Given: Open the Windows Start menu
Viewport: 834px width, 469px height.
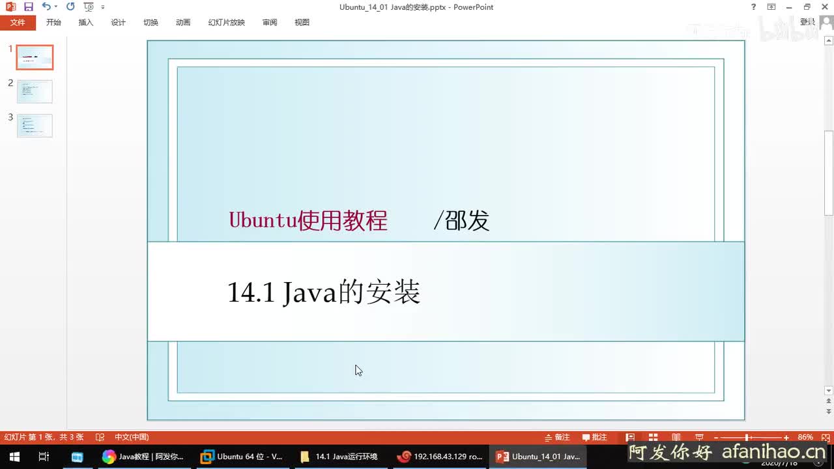Looking at the screenshot, I should [14, 457].
